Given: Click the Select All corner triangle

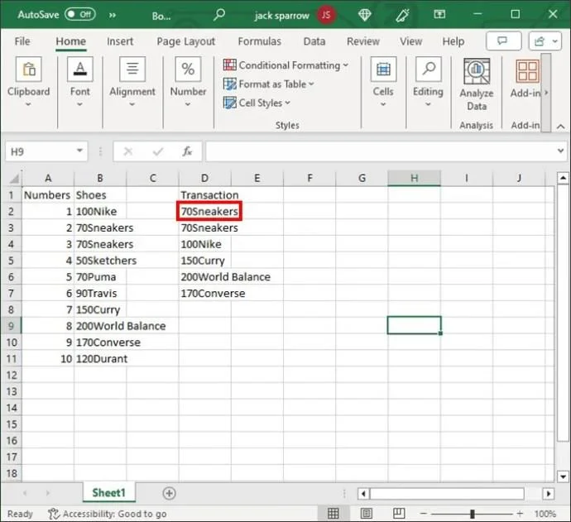Looking at the screenshot, I should pos(13,178).
